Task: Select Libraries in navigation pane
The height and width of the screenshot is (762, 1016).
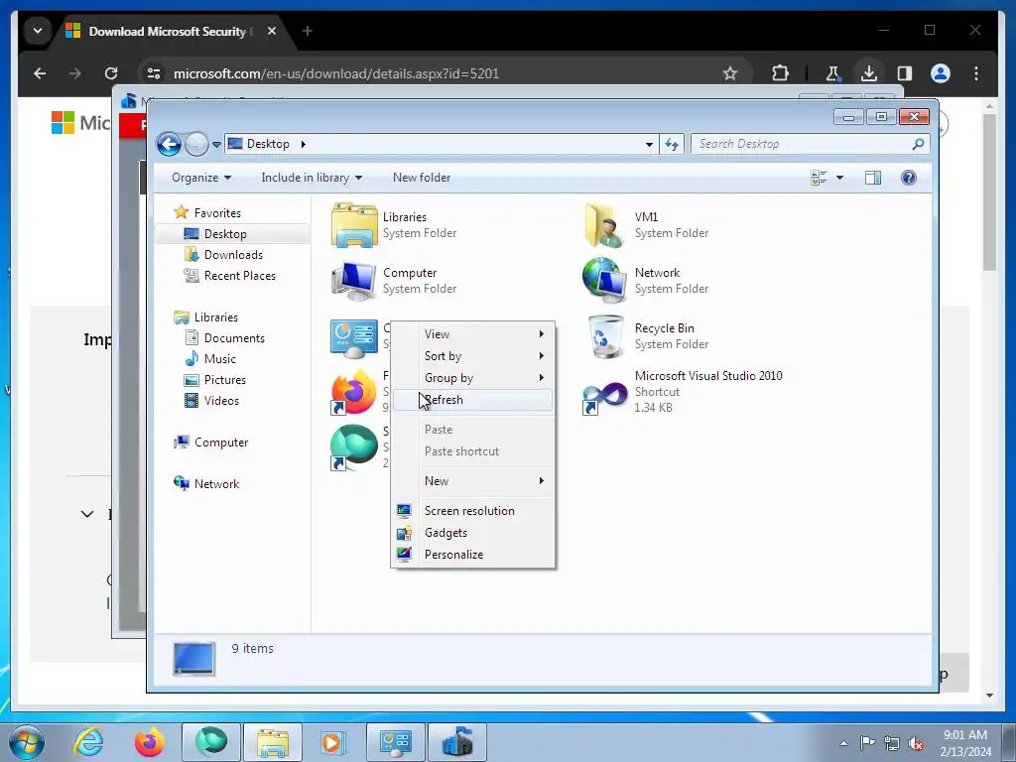Action: 206,317
